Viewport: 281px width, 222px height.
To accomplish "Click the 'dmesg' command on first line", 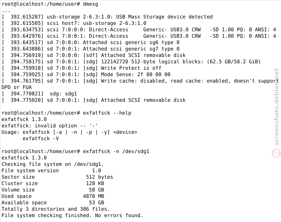I will (90, 4).
